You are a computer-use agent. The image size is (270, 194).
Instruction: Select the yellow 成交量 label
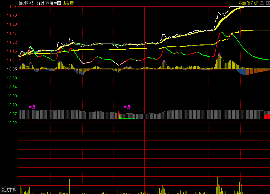pyautogui.click(x=68, y=3)
